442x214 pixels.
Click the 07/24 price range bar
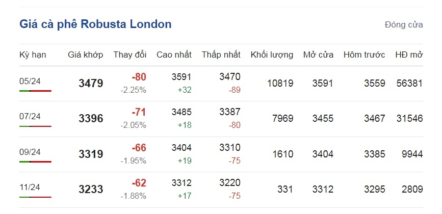(36, 126)
